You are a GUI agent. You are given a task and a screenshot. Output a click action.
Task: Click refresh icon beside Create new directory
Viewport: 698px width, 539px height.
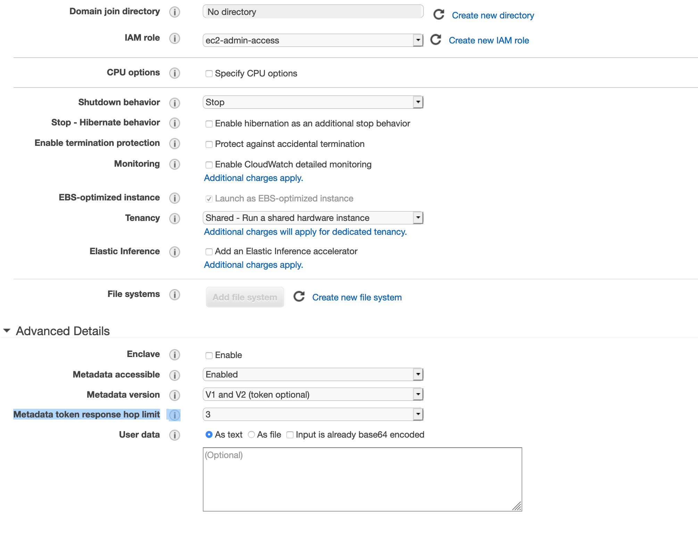click(439, 15)
